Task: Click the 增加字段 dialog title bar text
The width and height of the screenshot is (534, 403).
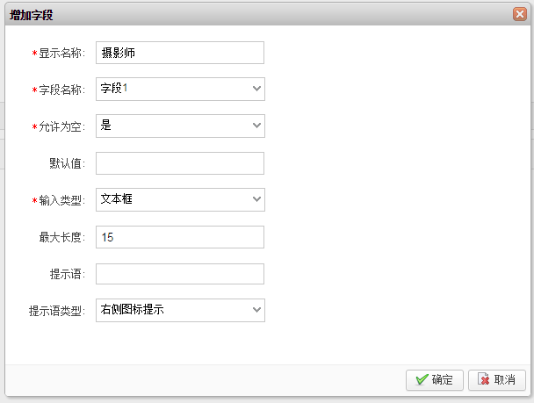Action: [x=35, y=14]
